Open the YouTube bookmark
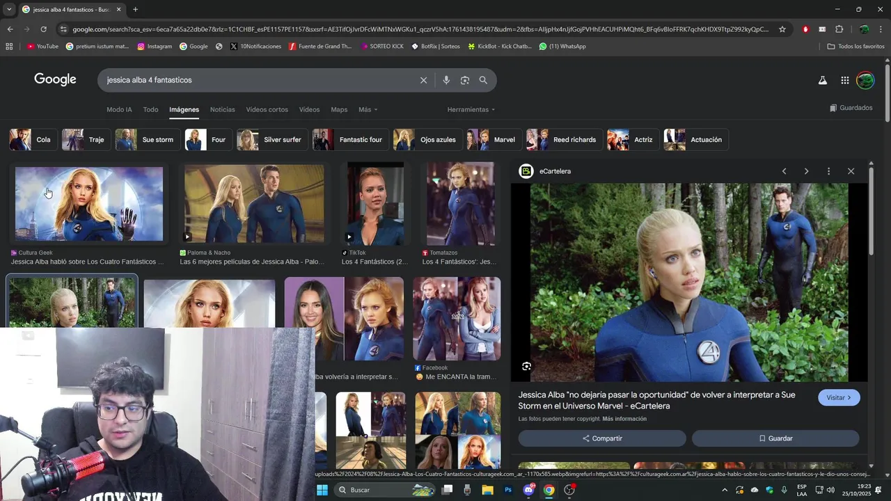 (x=42, y=47)
